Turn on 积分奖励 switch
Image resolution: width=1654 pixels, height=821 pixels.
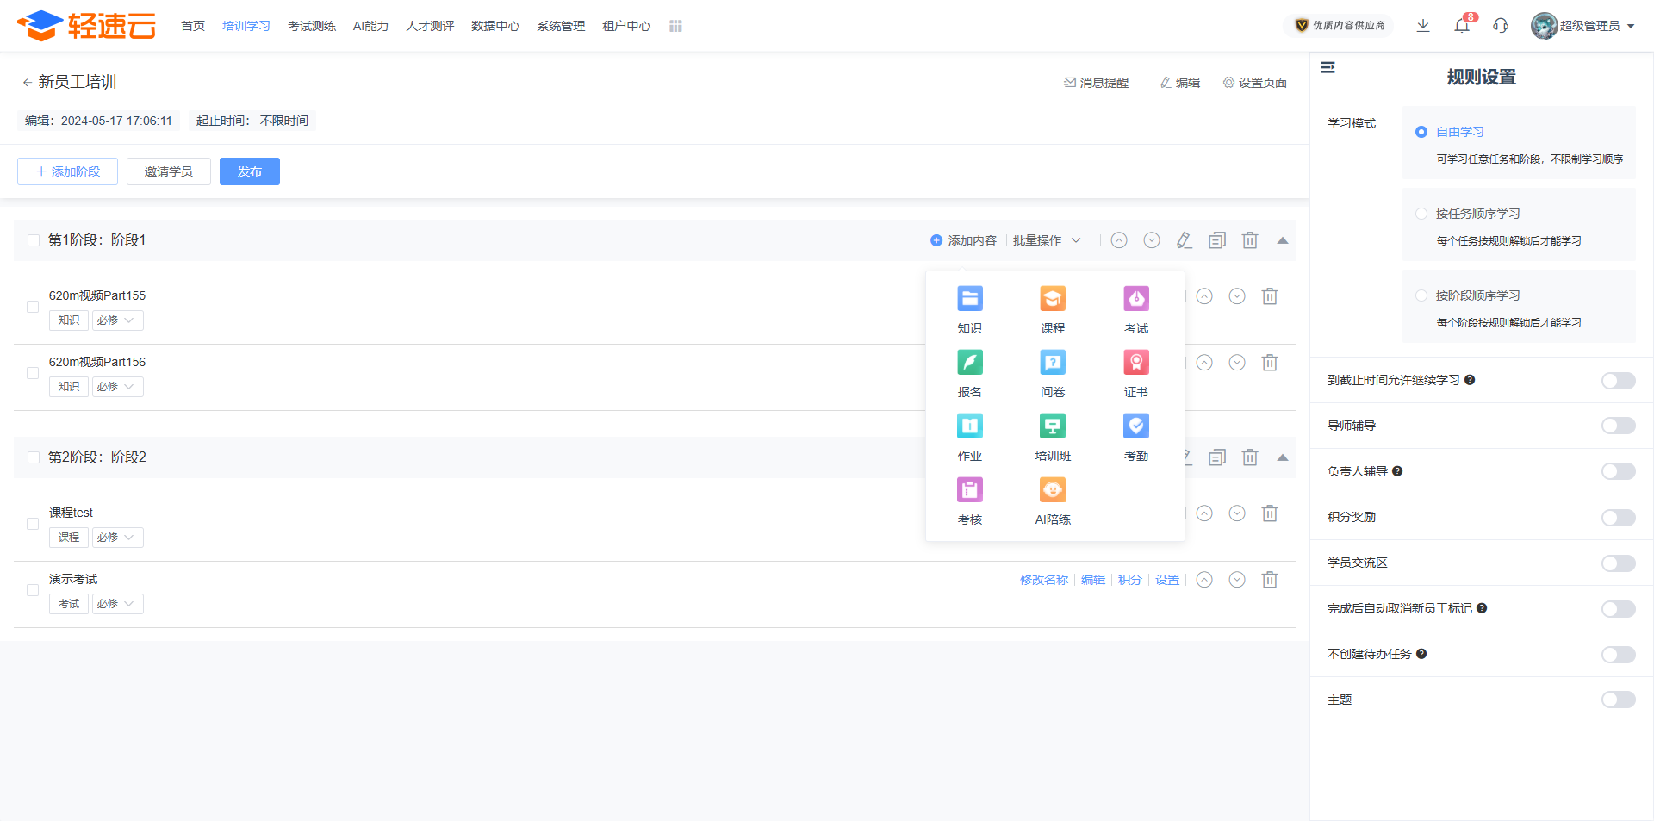pyautogui.click(x=1617, y=517)
